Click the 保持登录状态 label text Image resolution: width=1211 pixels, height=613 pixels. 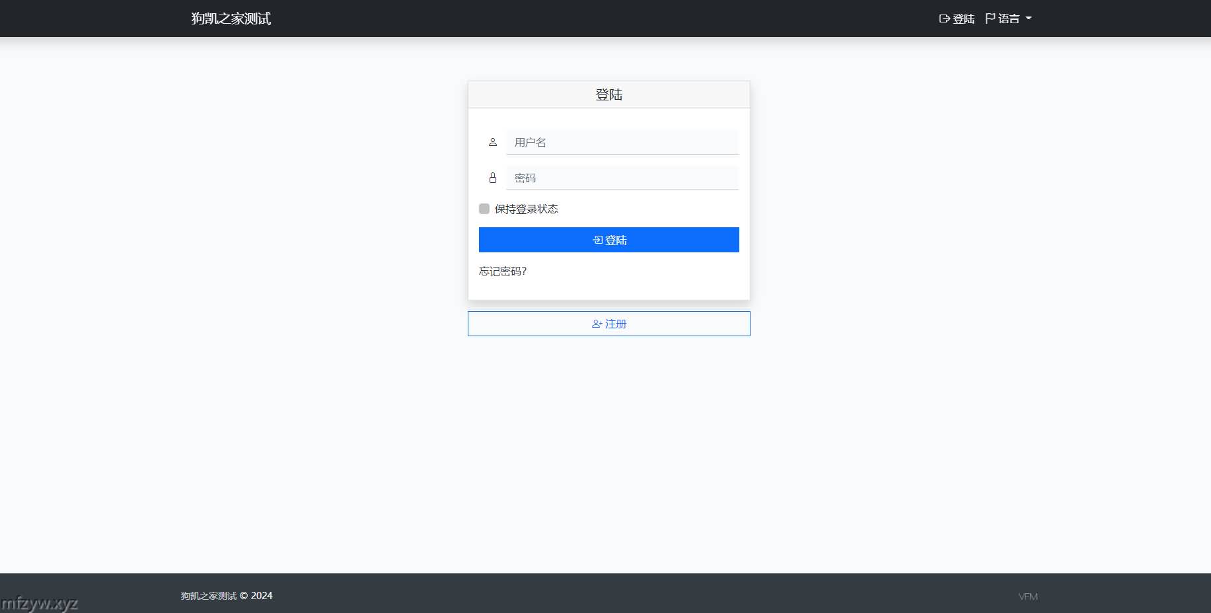526,209
